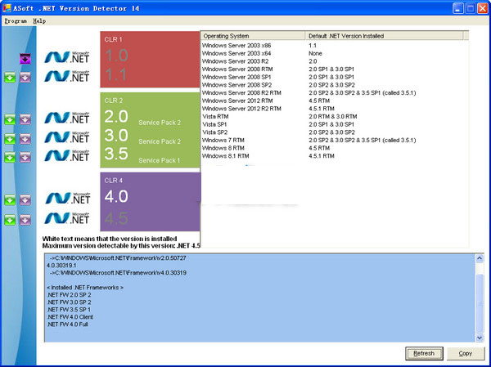Click the Microsoft .NET logo next to version 1.1
491x367 pixels.
pyautogui.click(x=67, y=76)
